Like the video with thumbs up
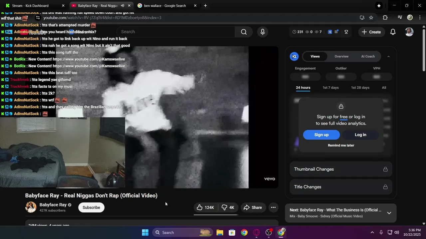426x239 pixels. click(206, 207)
